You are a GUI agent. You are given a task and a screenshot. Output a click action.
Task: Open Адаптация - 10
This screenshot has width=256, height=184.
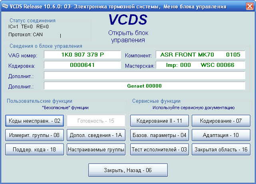(x=221, y=135)
